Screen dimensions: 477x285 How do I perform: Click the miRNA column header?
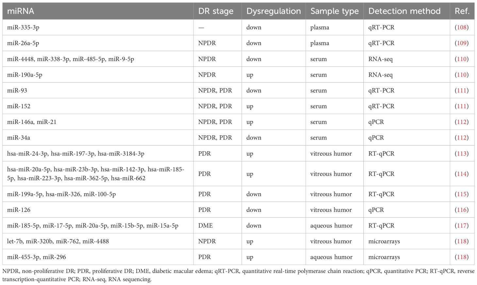21,11
